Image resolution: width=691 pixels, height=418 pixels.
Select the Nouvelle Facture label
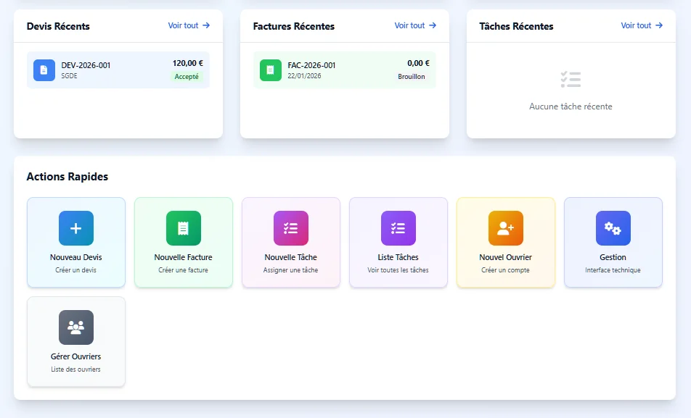[184, 257]
